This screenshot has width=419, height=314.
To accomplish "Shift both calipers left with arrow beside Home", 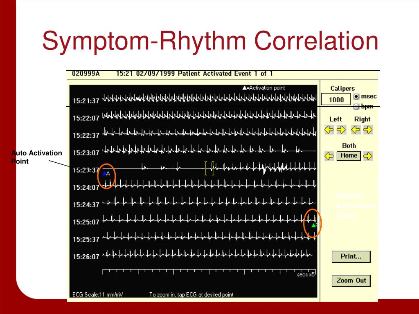I will [x=329, y=156].
